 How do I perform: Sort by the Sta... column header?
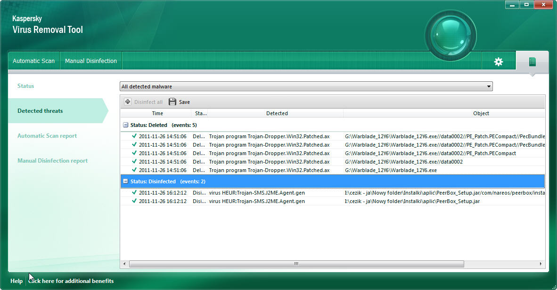point(201,113)
